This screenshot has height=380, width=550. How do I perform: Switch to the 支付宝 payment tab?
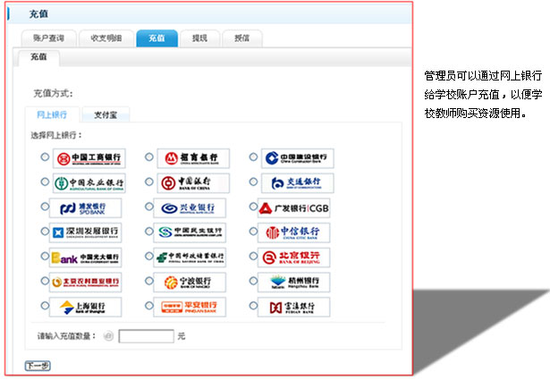pyautogui.click(x=106, y=114)
